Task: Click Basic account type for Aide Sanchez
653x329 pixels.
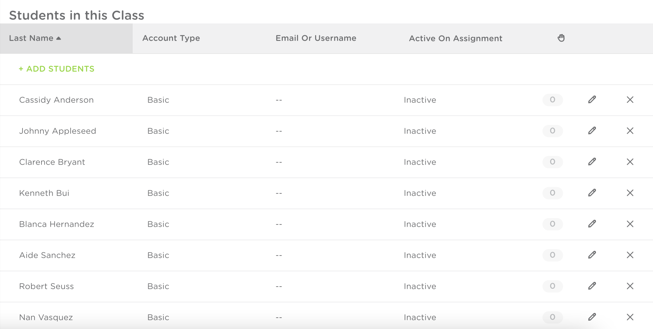Action: point(158,255)
